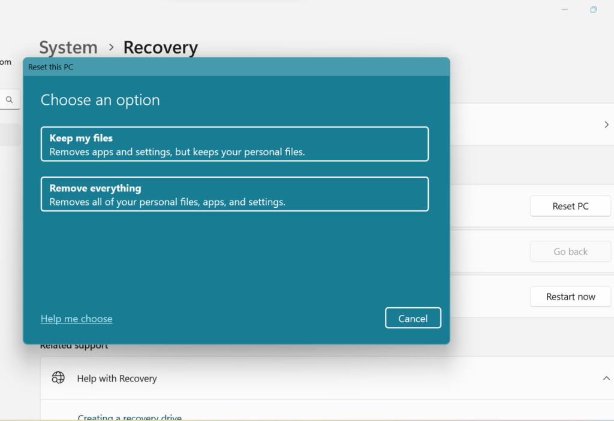Open the Help me choose link
Image resolution: width=614 pixels, height=421 pixels.
[76, 319]
